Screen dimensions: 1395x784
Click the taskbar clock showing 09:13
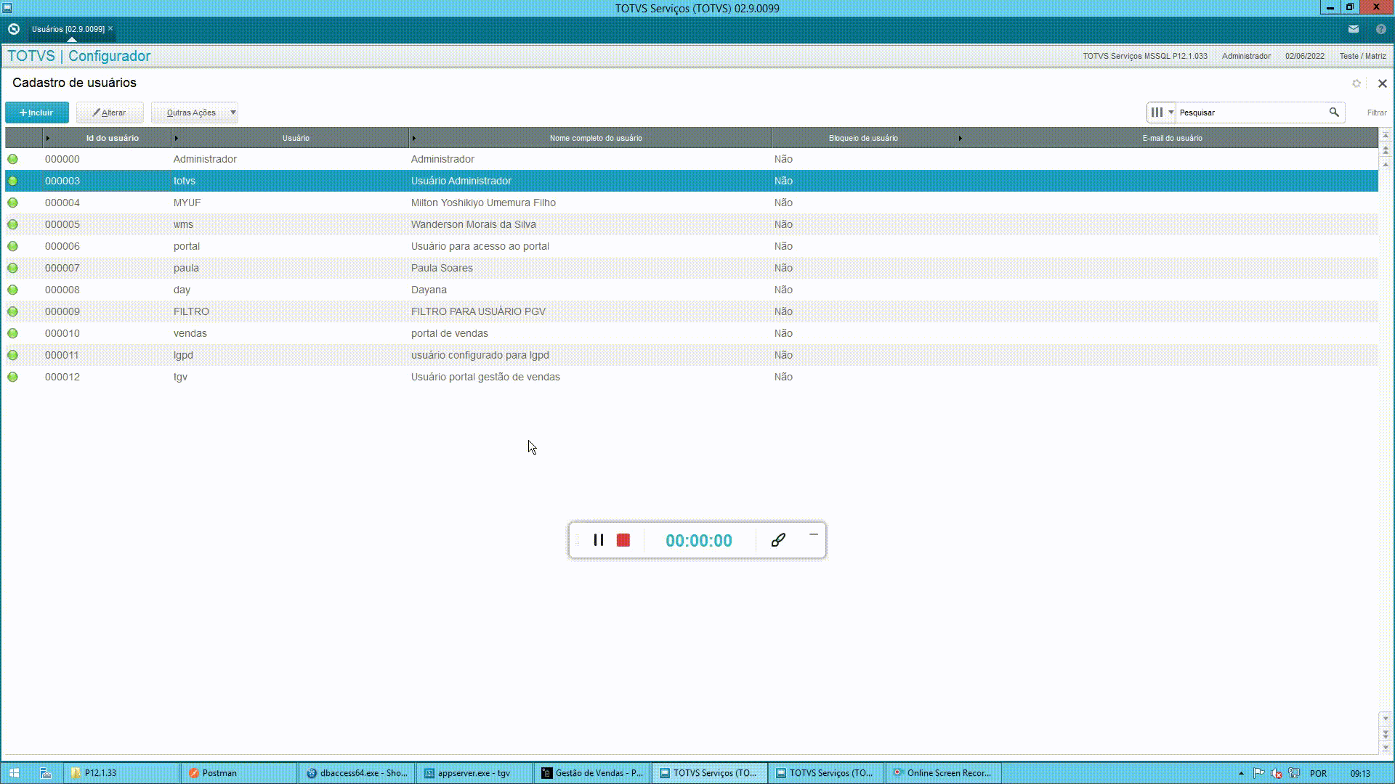click(1360, 773)
